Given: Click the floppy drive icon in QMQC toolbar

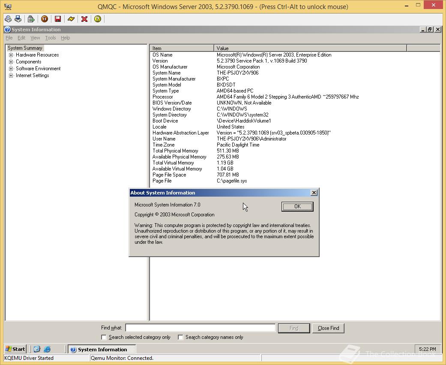Looking at the screenshot, I should (18, 19).
